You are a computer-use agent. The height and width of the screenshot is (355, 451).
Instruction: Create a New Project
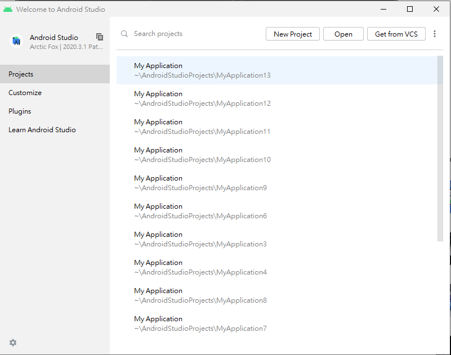click(x=293, y=34)
